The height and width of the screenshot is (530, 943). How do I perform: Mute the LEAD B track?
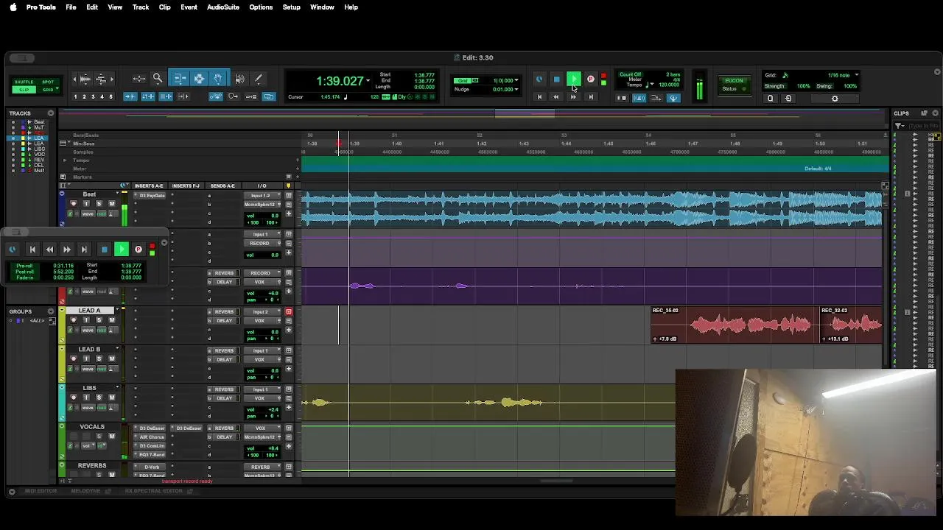[112, 358]
